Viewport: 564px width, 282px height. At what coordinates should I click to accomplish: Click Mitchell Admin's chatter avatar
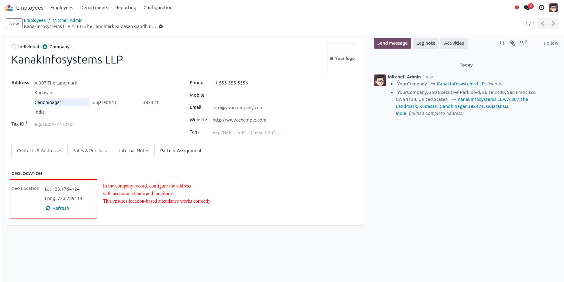click(380, 80)
